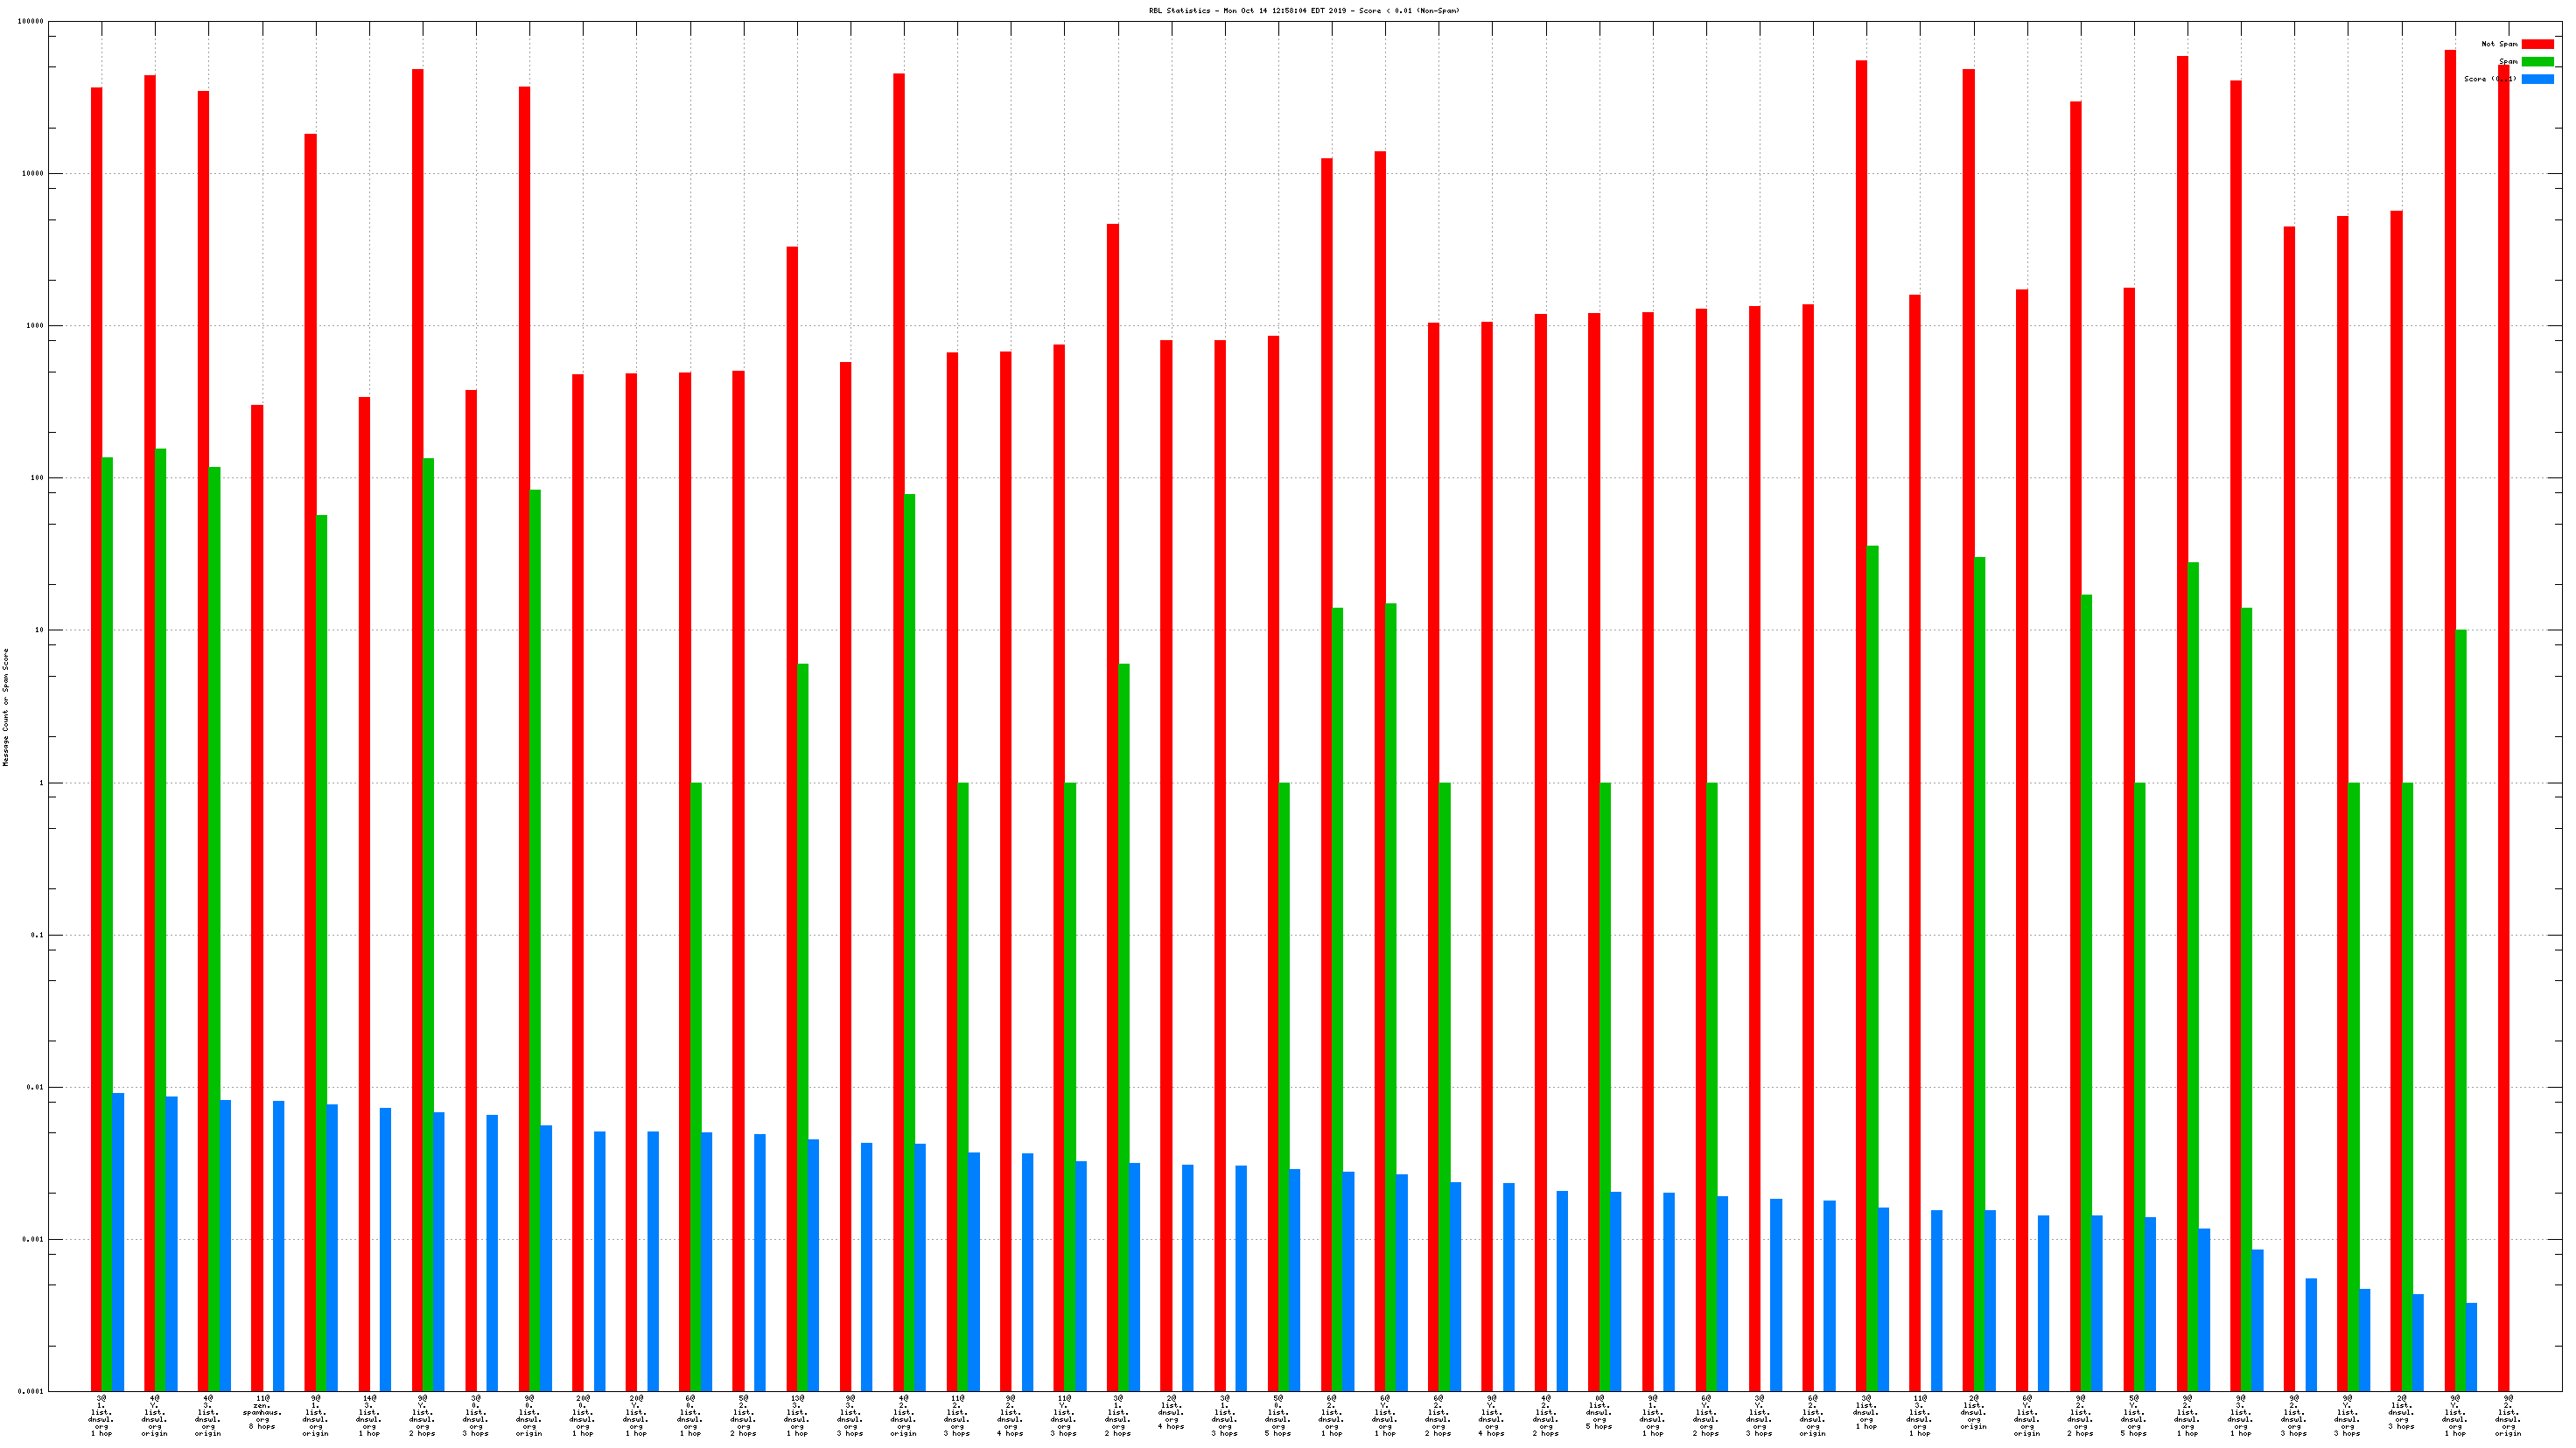Click the Not Spam legend text
The width and height of the screenshot is (2576, 1448).
2499,44
